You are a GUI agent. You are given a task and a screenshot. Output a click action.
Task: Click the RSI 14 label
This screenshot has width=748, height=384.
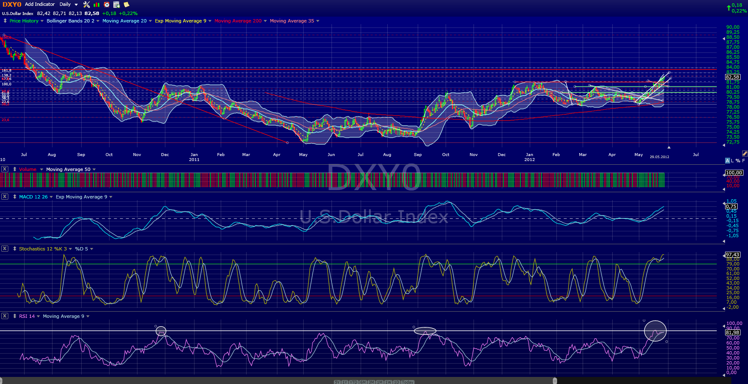27,316
